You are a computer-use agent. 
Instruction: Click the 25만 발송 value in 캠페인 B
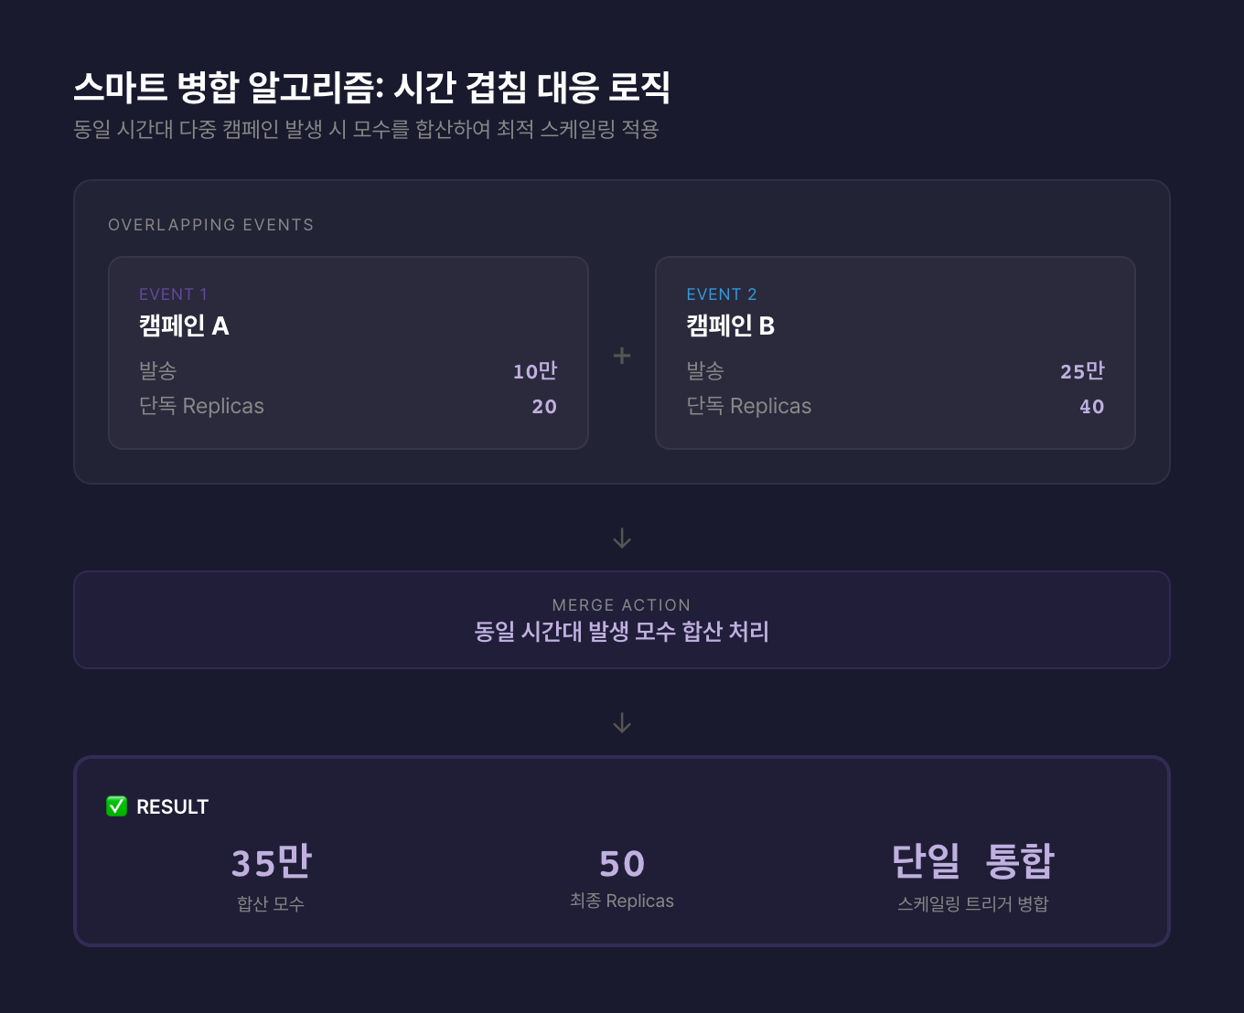[x=1082, y=371]
